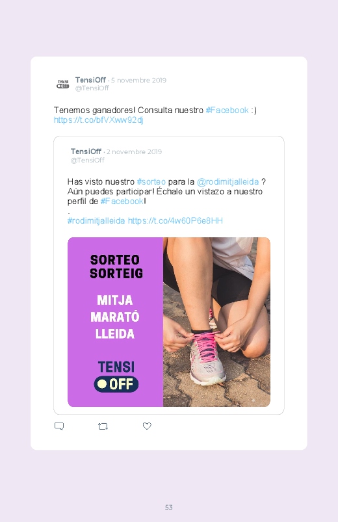This screenshot has width=338, height=522.
Task: Open the TensiOff profile avatar
Action: (62, 84)
